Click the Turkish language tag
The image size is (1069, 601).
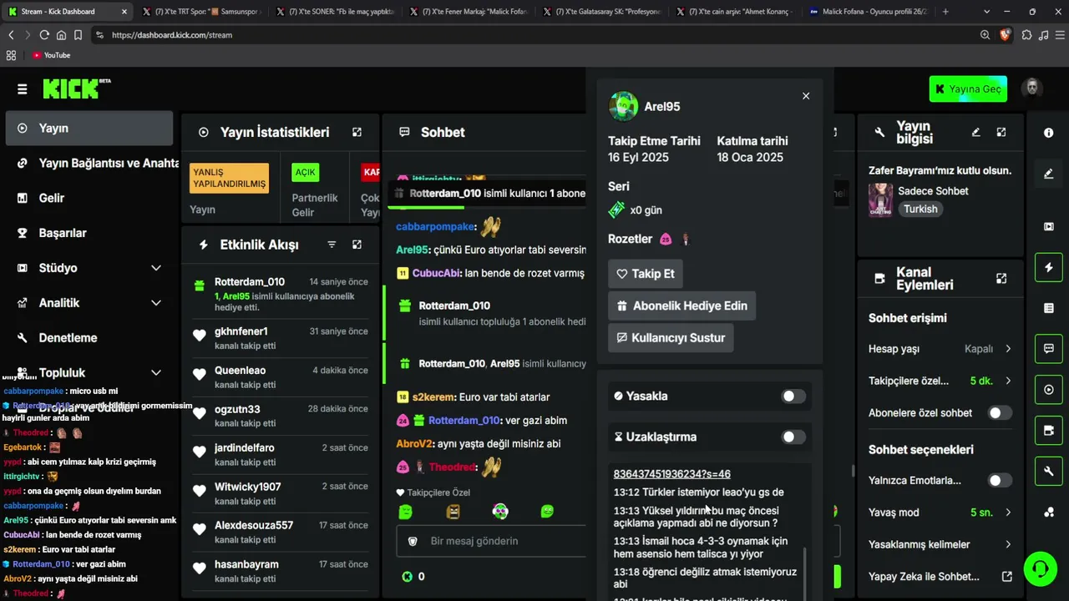tap(920, 209)
